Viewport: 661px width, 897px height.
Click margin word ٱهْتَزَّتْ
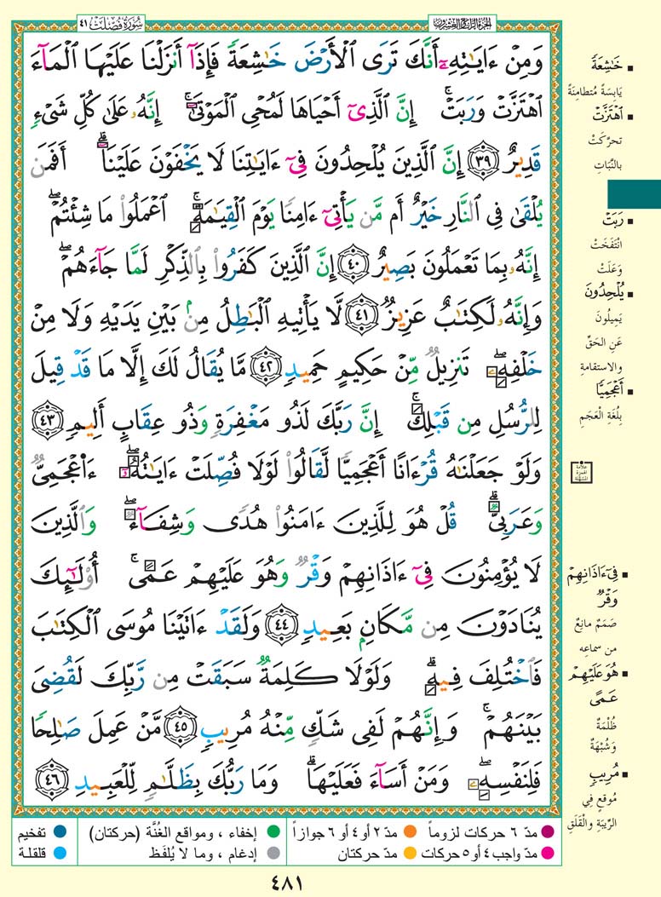[607, 115]
